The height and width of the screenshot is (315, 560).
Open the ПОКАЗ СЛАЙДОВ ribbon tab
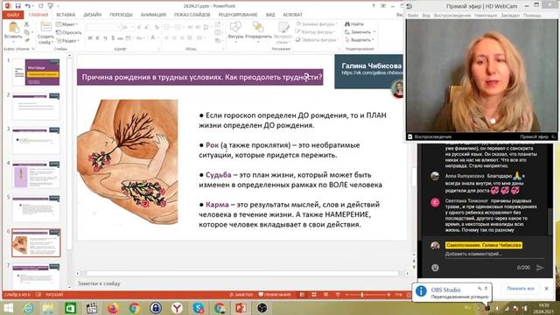(x=192, y=15)
